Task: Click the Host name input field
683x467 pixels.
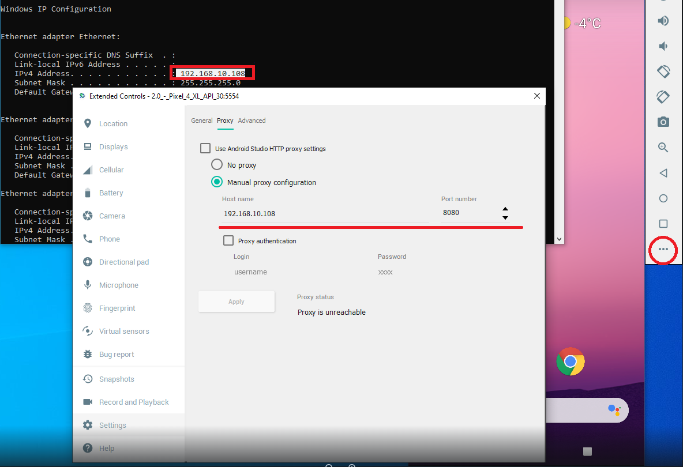Action: [325, 214]
